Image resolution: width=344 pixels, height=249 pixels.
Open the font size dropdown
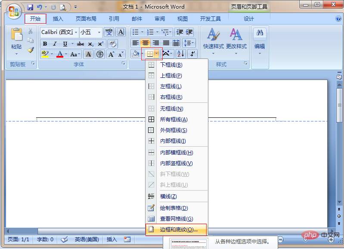pyautogui.click(x=99, y=32)
